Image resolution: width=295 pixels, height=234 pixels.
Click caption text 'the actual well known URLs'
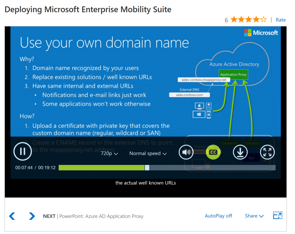[145, 183]
